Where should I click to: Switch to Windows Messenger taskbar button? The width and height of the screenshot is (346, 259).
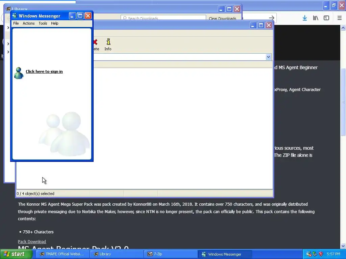click(x=225, y=254)
